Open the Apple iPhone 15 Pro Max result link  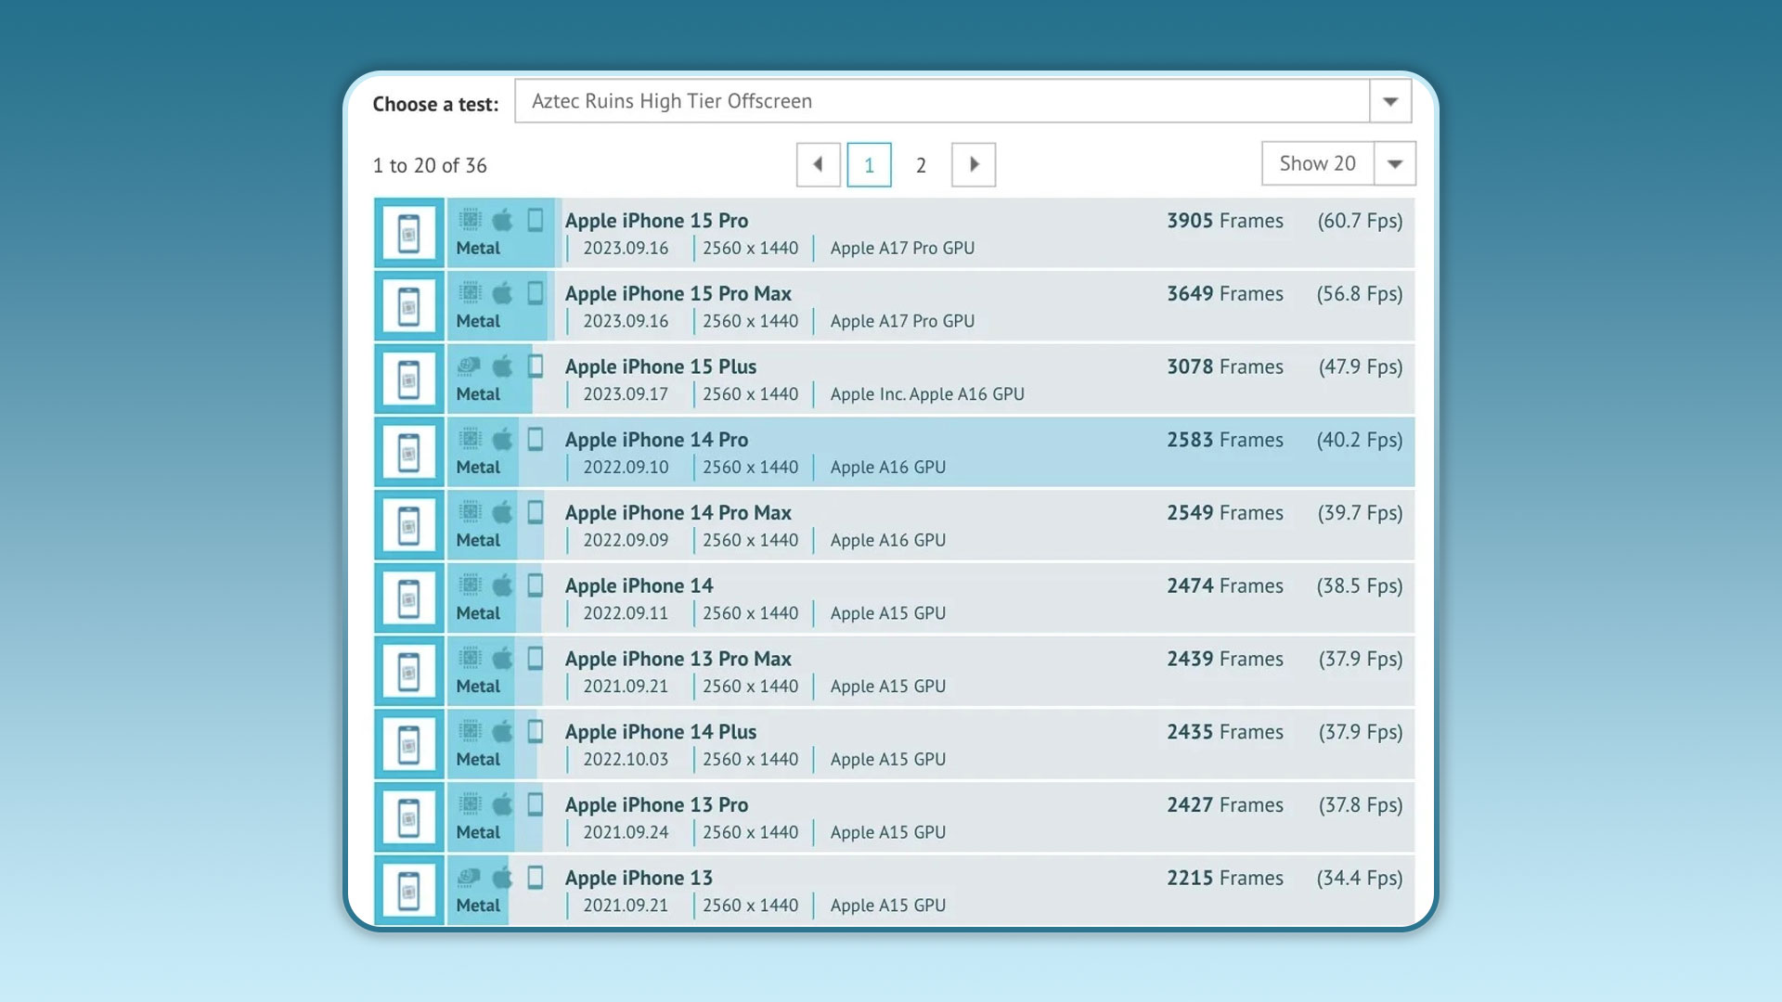click(678, 294)
